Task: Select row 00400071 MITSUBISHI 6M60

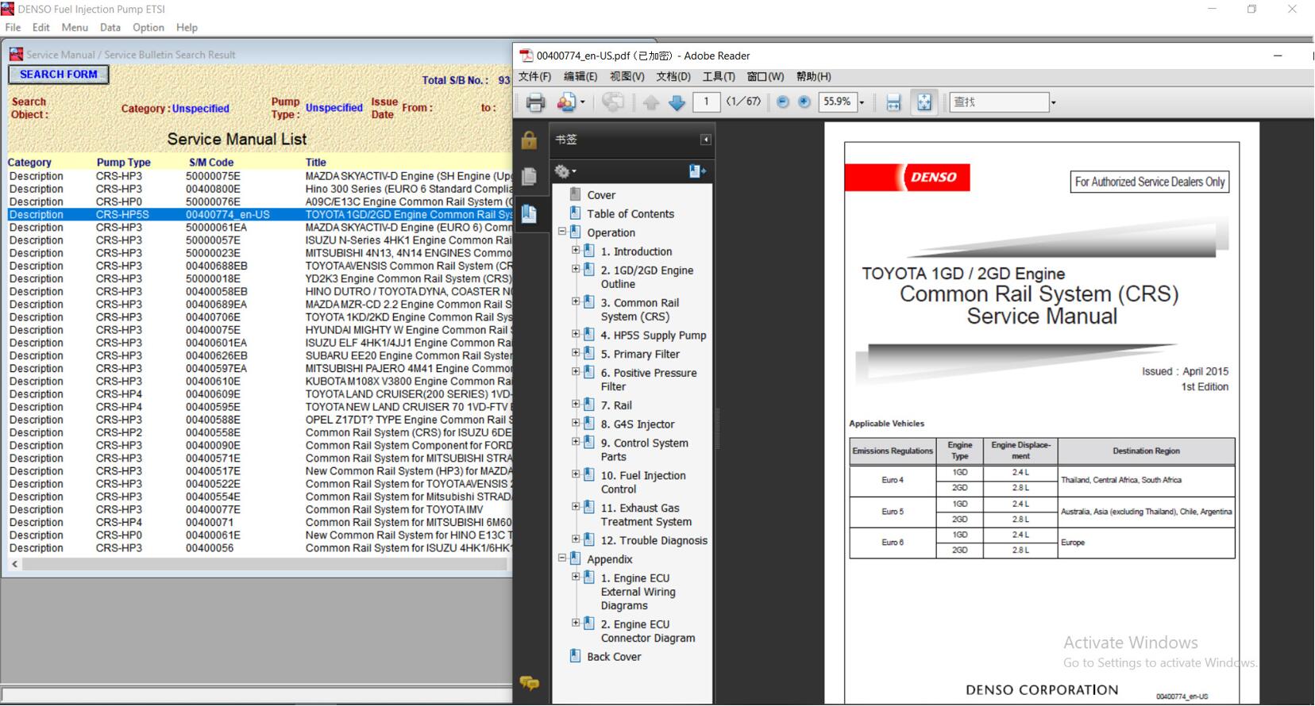Action: point(260,522)
